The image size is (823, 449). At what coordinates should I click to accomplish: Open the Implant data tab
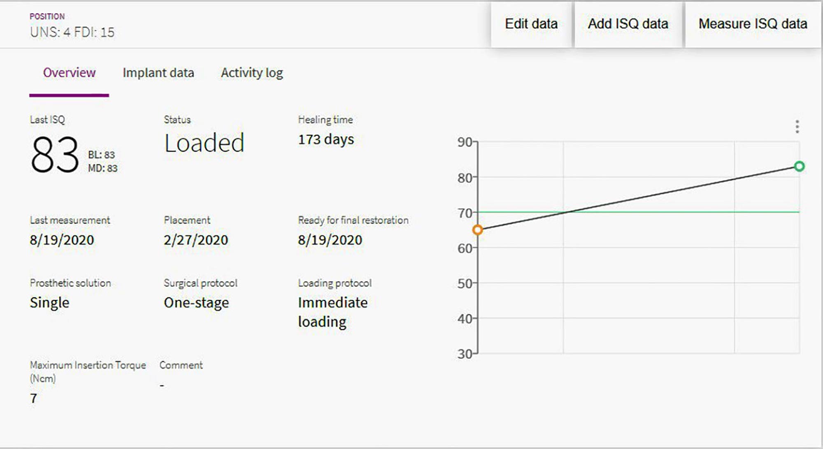[158, 73]
